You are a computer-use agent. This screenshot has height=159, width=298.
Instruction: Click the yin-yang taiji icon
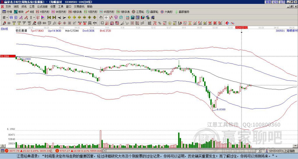227,23
